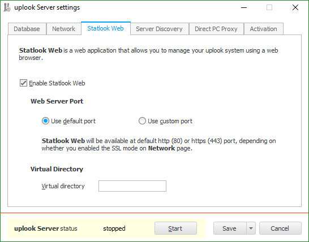Save the server settings
This screenshot has height=242, width=309.
point(230,228)
